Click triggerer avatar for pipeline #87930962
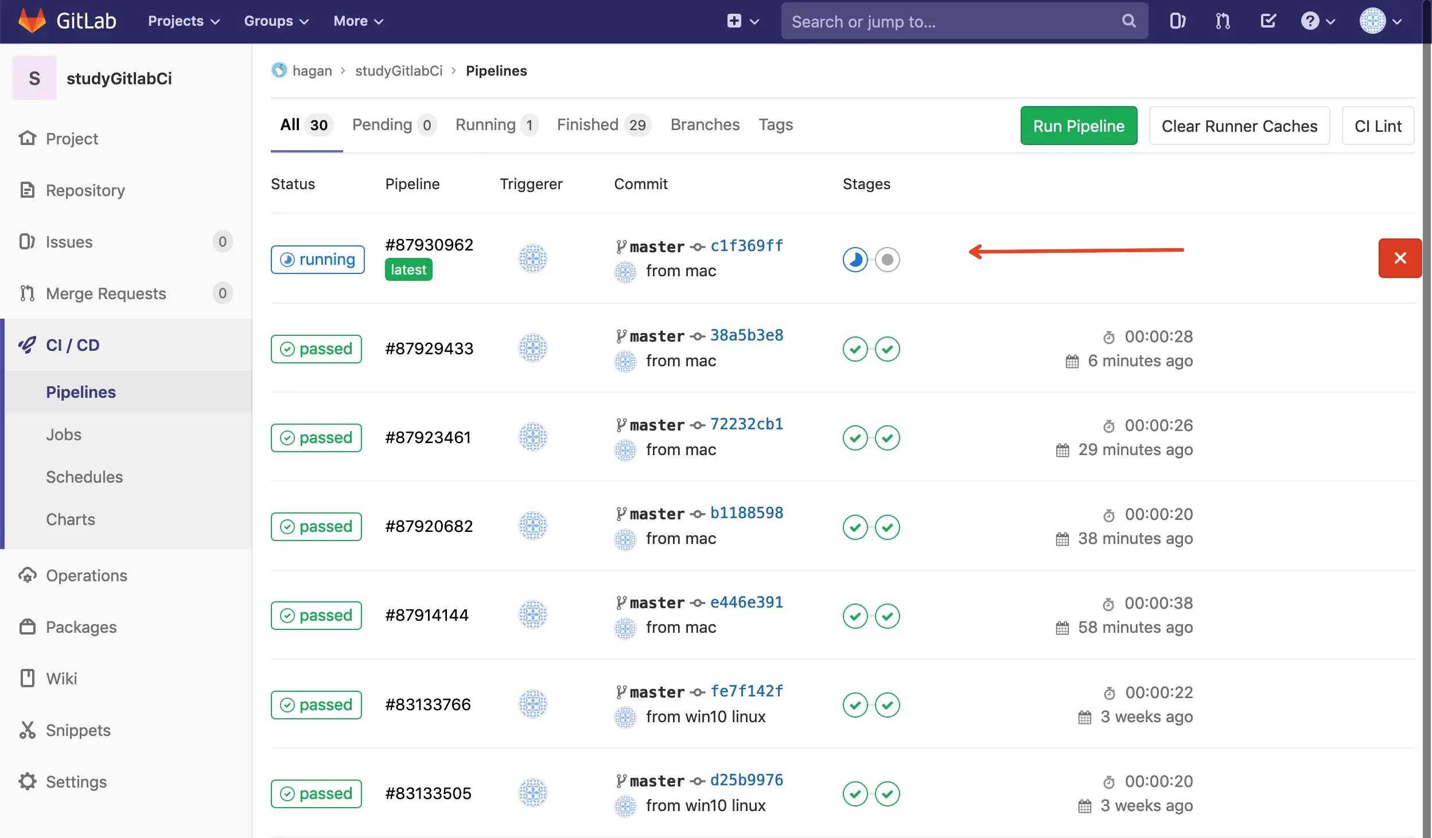This screenshot has width=1432, height=838. pyautogui.click(x=533, y=259)
